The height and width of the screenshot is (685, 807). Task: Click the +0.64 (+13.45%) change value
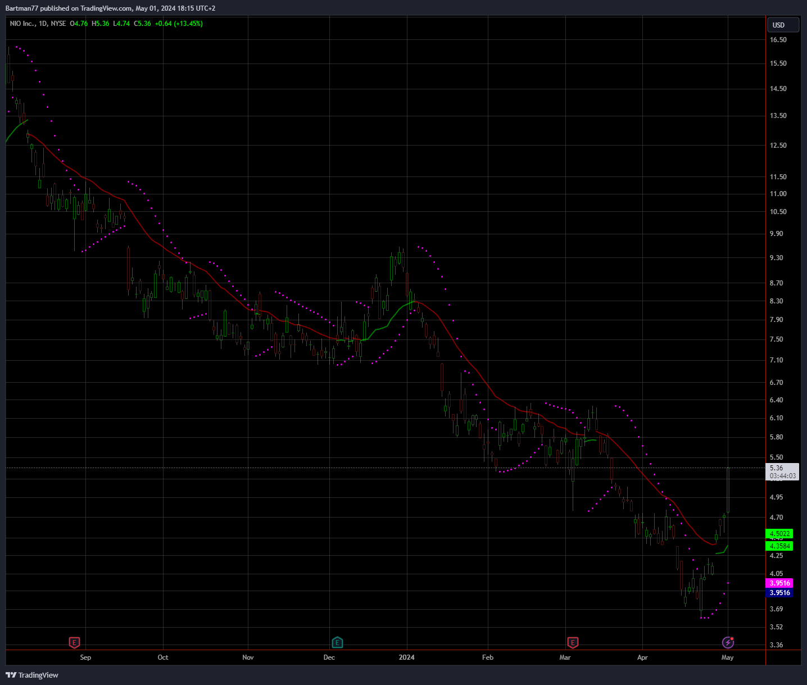click(x=179, y=24)
